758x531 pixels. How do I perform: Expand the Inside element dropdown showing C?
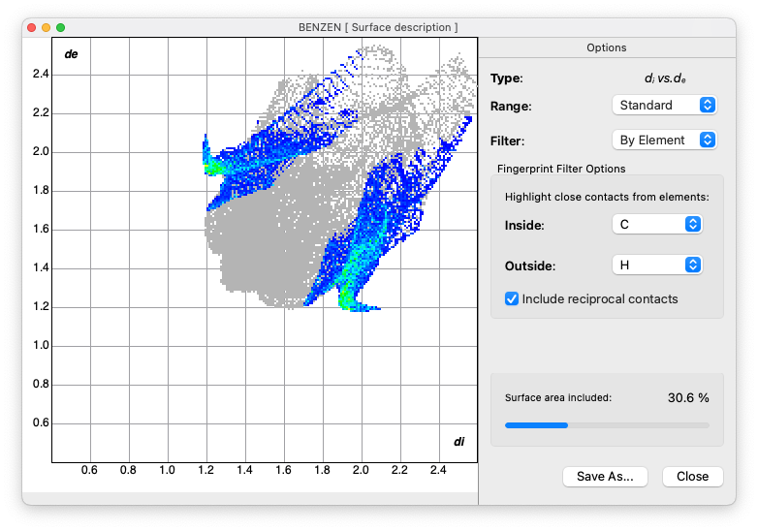click(657, 224)
